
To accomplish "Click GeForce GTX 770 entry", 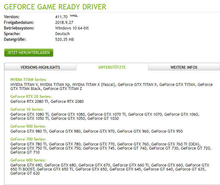I will pos(99,144).
